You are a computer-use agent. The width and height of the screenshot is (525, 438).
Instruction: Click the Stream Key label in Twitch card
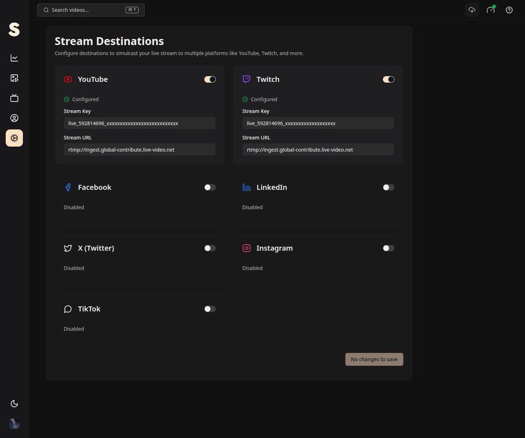pos(256,111)
